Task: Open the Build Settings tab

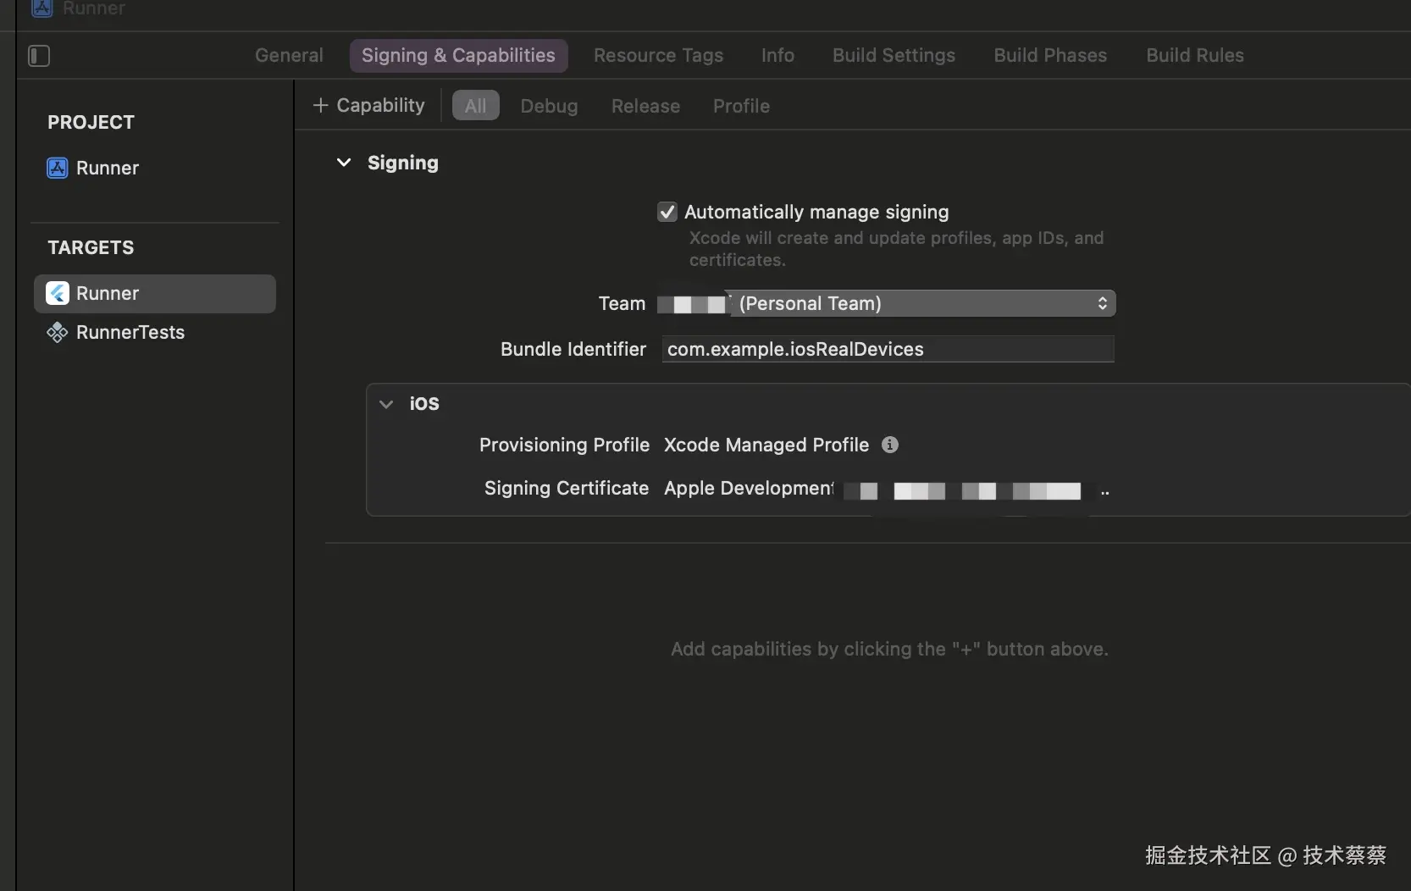Action: pyautogui.click(x=894, y=56)
